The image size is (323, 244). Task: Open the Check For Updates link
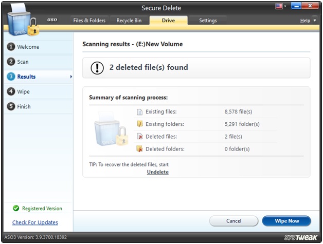(35, 222)
